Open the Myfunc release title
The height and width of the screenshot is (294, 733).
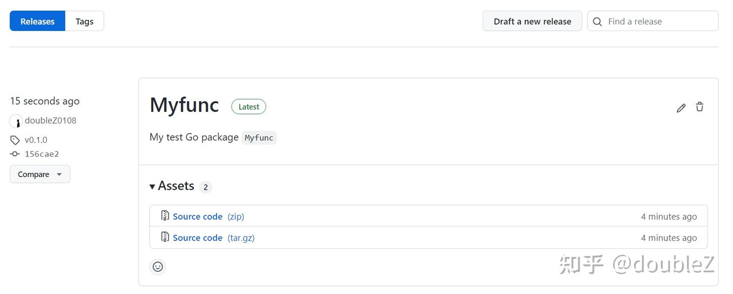click(184, 105)
